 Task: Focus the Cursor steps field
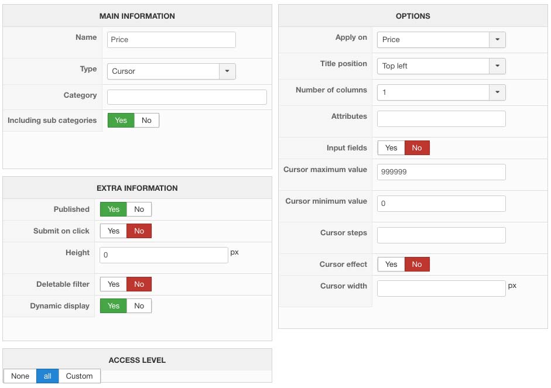441,235
